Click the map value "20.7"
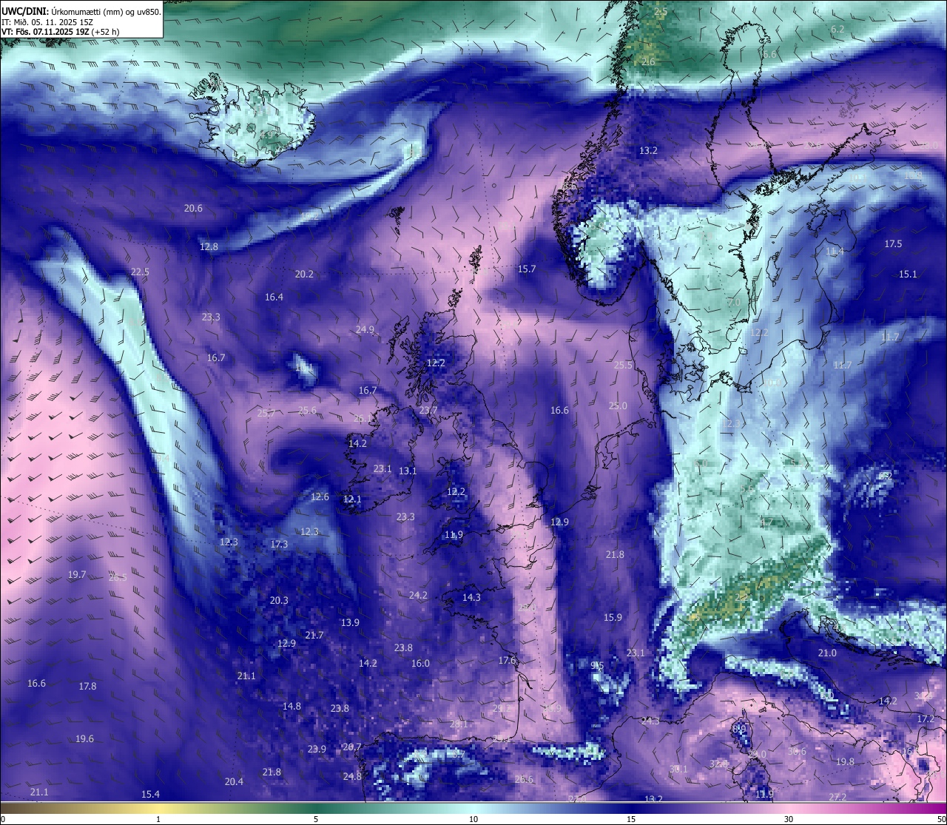 [x=352, y=747]
